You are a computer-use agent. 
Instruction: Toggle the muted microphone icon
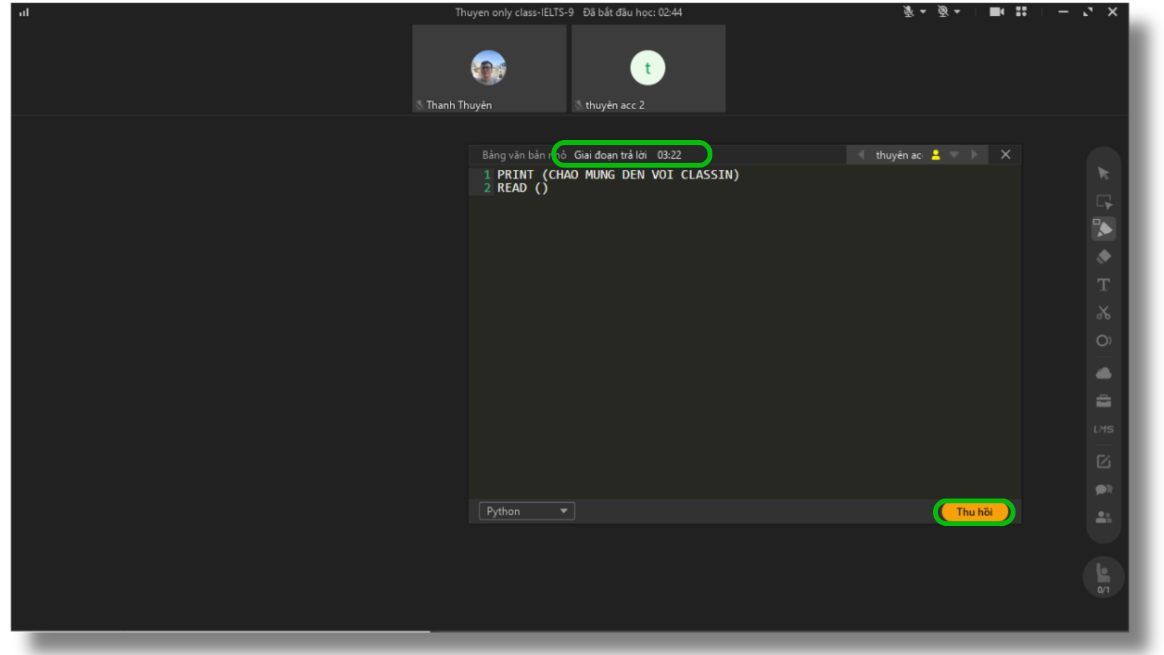point(908,12)
